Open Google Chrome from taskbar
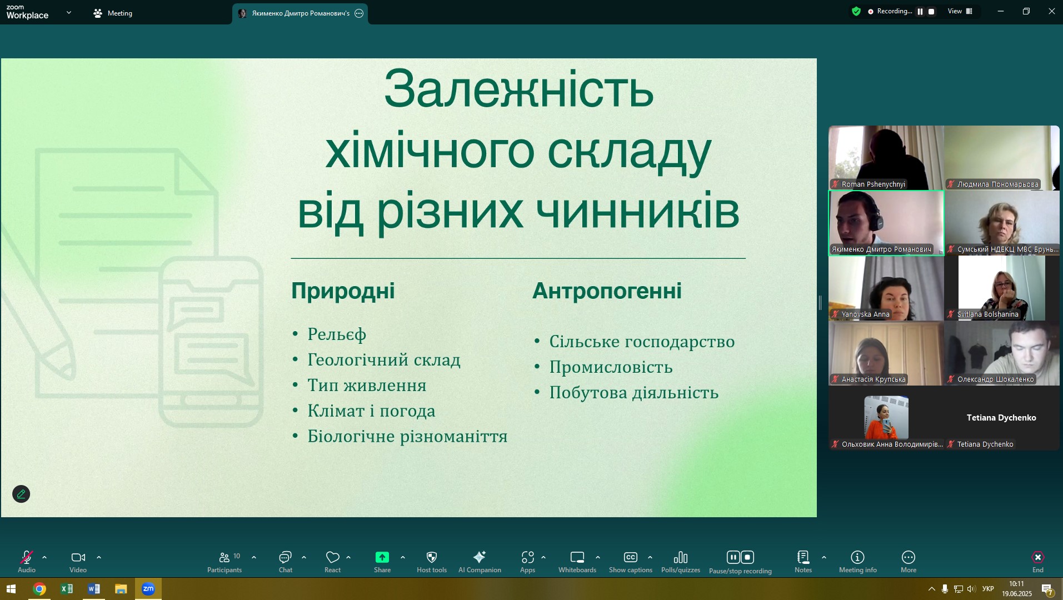 (39, 589)
